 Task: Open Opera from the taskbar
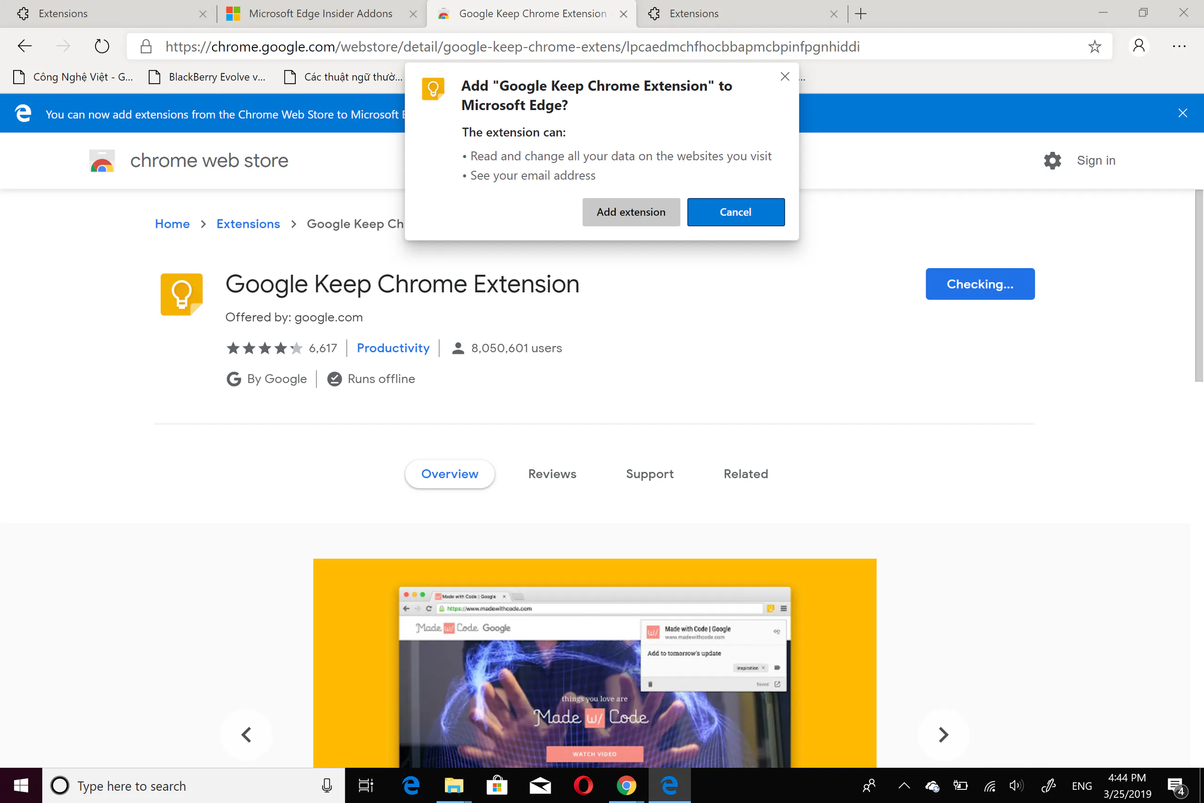[x=583, y=786]
